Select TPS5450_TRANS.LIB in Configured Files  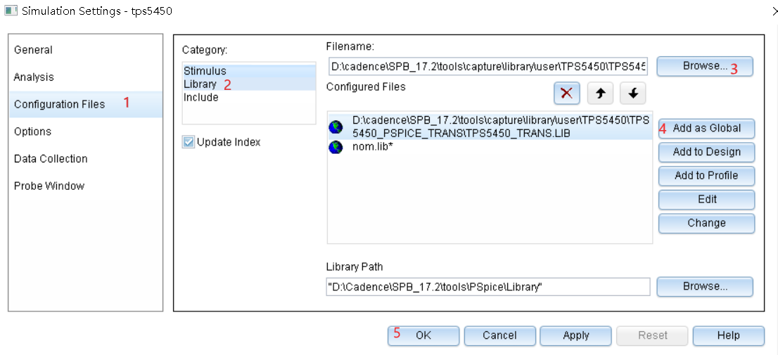tap(490, 127)
